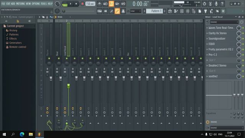Toggle Soundgoodizer slot enable LED

[243, 39]
